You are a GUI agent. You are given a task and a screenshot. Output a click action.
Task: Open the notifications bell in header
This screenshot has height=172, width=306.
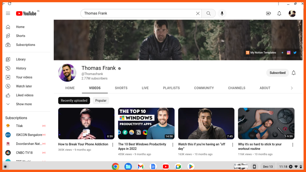point(279,14)
